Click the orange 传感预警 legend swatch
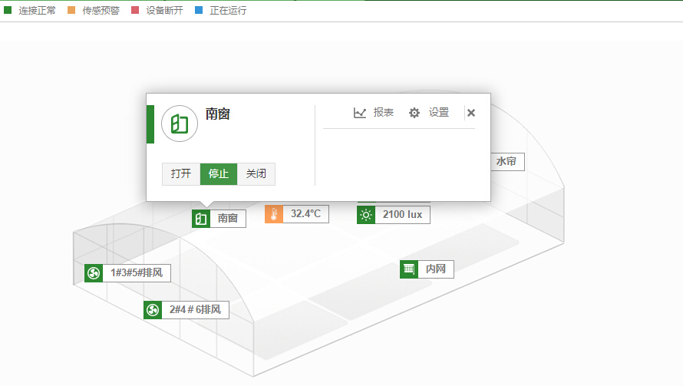 click(71, 11)
